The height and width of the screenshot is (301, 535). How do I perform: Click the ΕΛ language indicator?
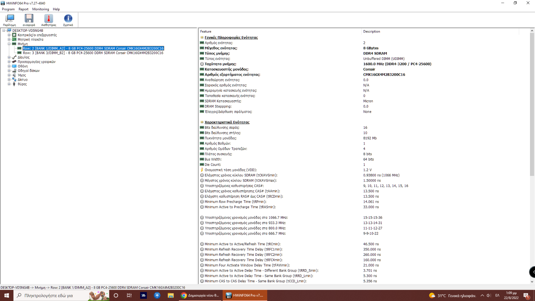pyautogui.click(x=497, y=295)
